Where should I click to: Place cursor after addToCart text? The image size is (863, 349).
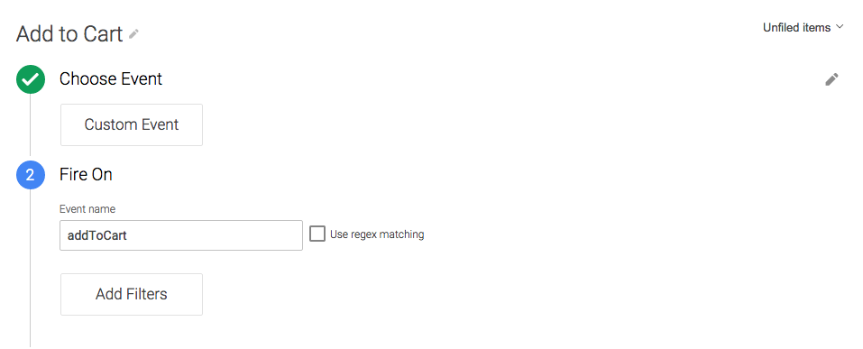point(128,235)
